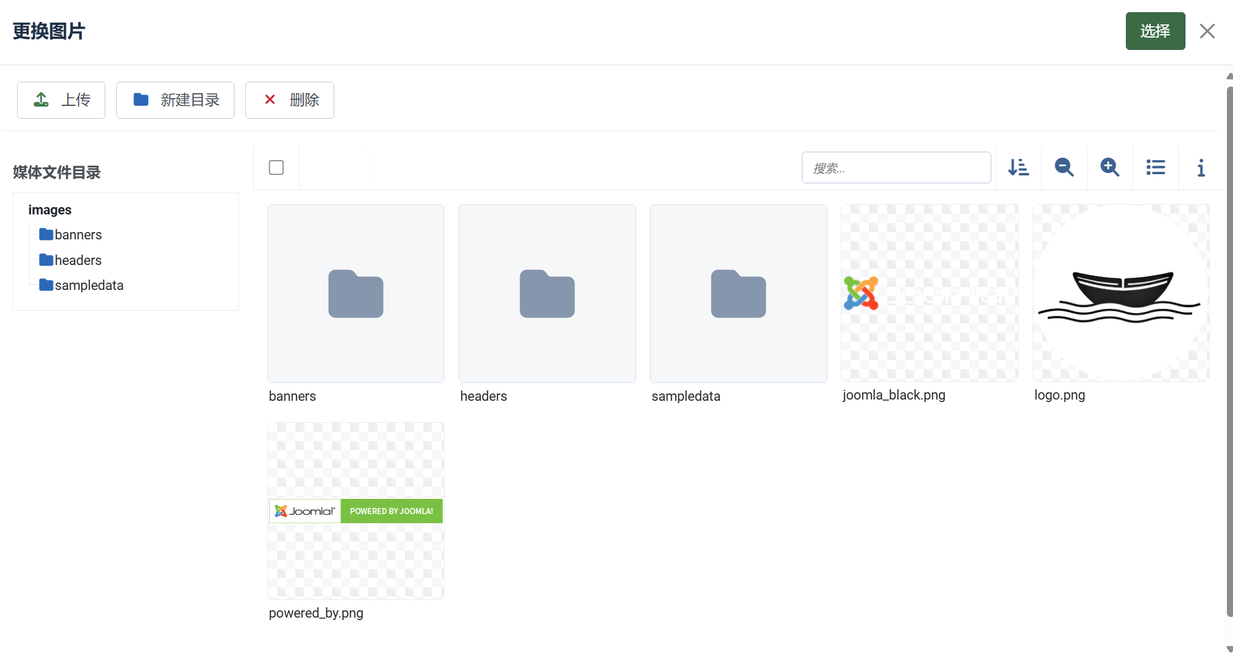Click the sort order icon
The width and height of the screenshot is (1233, 656).
[1018, 168]
